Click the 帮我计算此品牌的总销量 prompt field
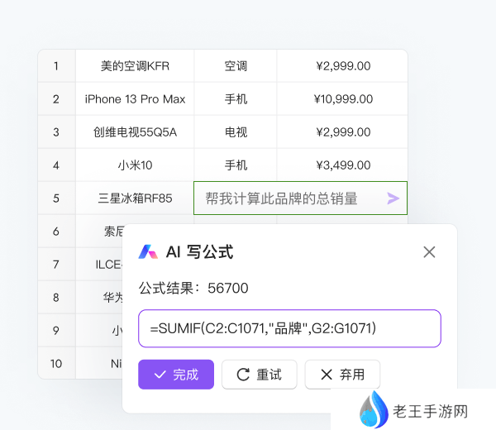496x430 pixels. point(301,198)
